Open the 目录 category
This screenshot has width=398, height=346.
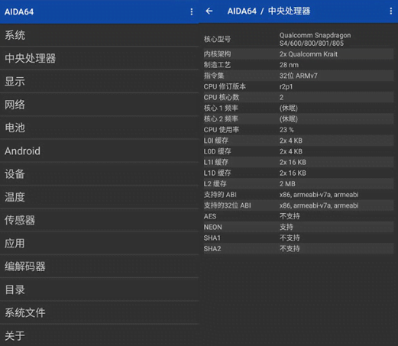click(x=99, y=289)
